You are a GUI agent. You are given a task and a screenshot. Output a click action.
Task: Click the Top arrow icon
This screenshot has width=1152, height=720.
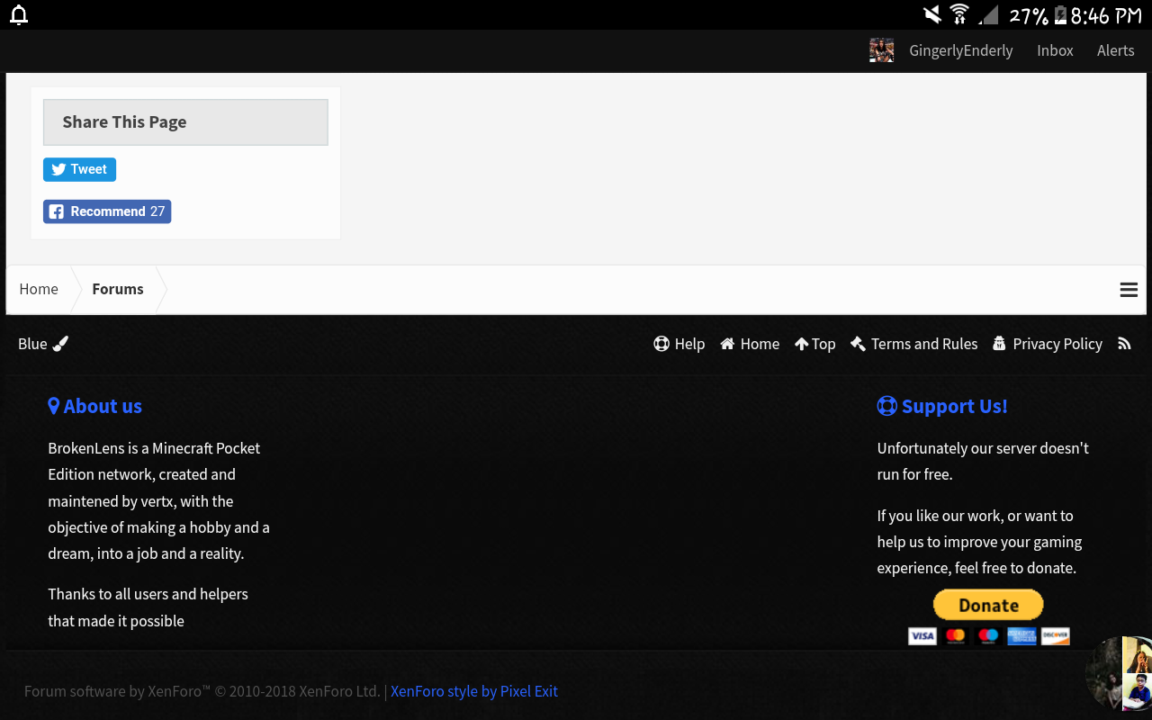pyautogui.click(x=801, y=344)
